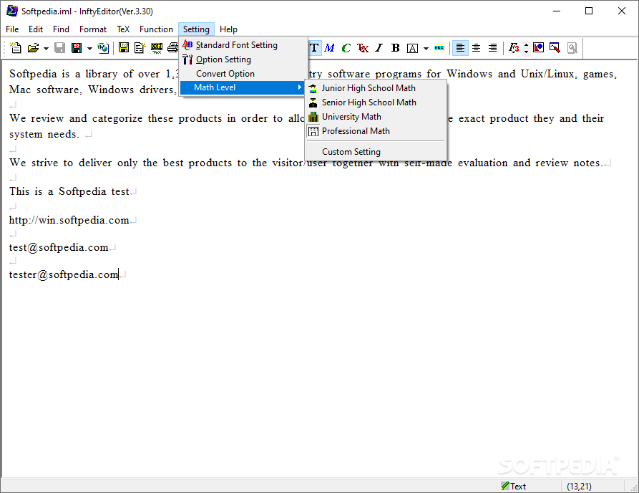Select Senior High School Math level
The width and height of the screenshot is (639, 493).
point(376,102)
